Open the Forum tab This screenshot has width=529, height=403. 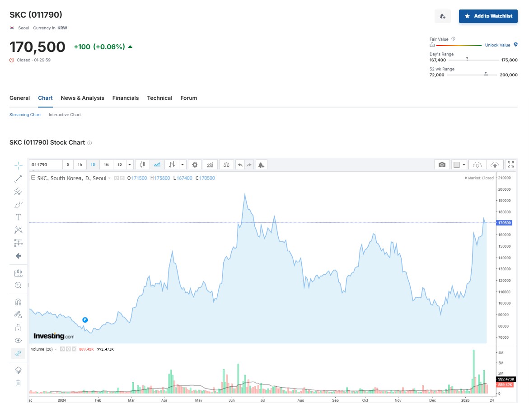[188, 98]
